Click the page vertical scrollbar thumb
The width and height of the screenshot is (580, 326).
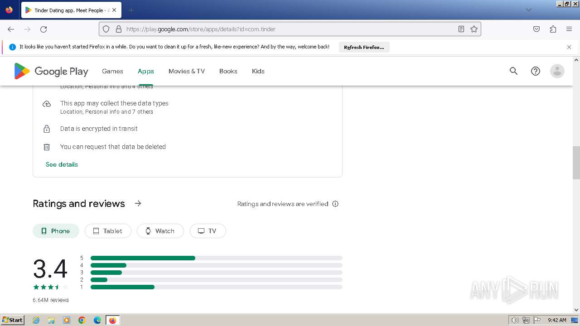click(x=576, y=163)
